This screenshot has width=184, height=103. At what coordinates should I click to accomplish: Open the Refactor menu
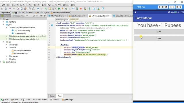[x=37, y=5]
